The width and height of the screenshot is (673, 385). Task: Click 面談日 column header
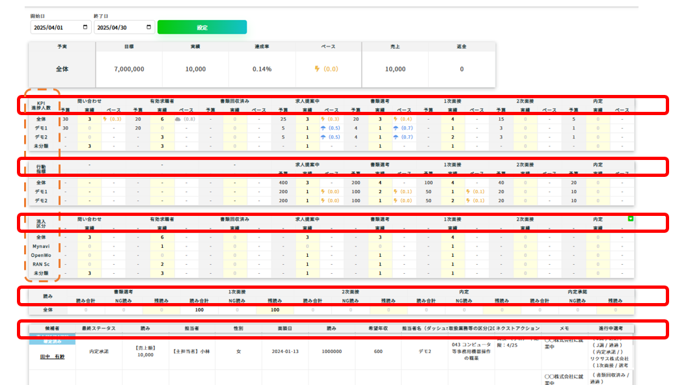point(285,328)
